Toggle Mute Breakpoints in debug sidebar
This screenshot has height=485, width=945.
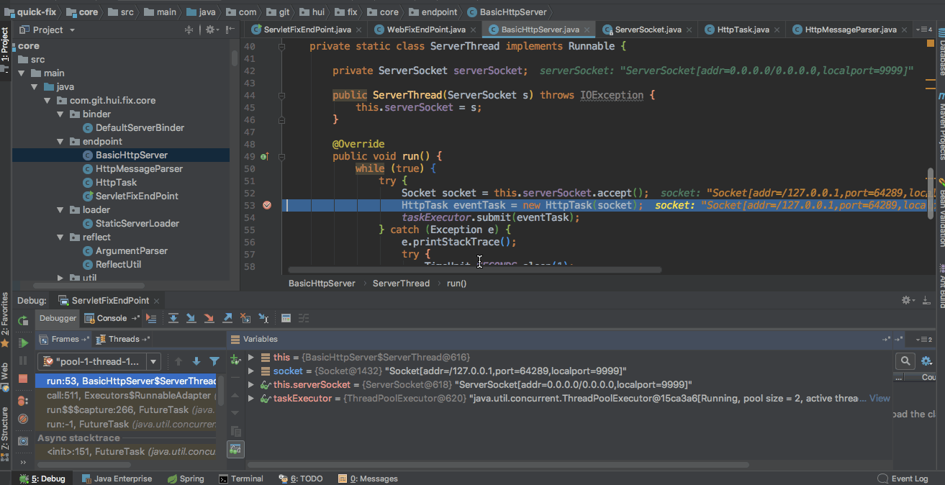(x=23, y=418)
